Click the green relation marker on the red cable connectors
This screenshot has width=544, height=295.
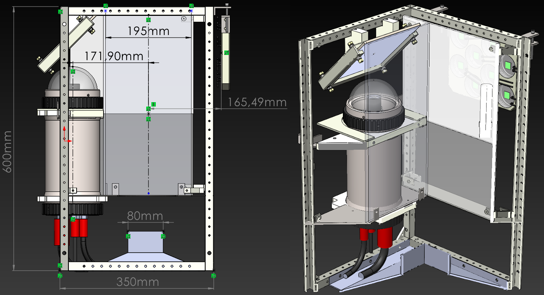coord(73,219)
